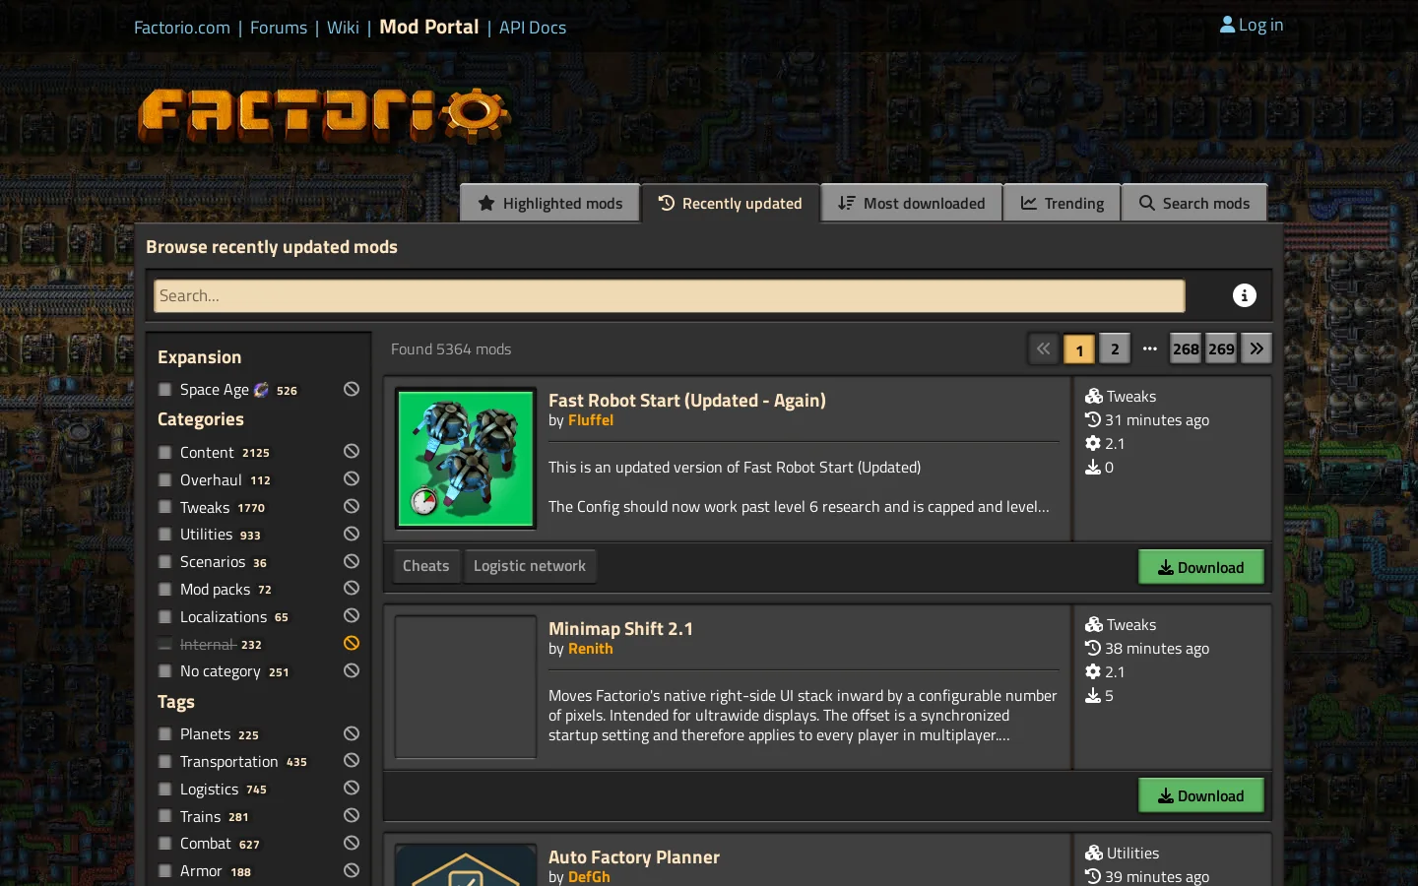Click the search info icon

(1245, 295)
